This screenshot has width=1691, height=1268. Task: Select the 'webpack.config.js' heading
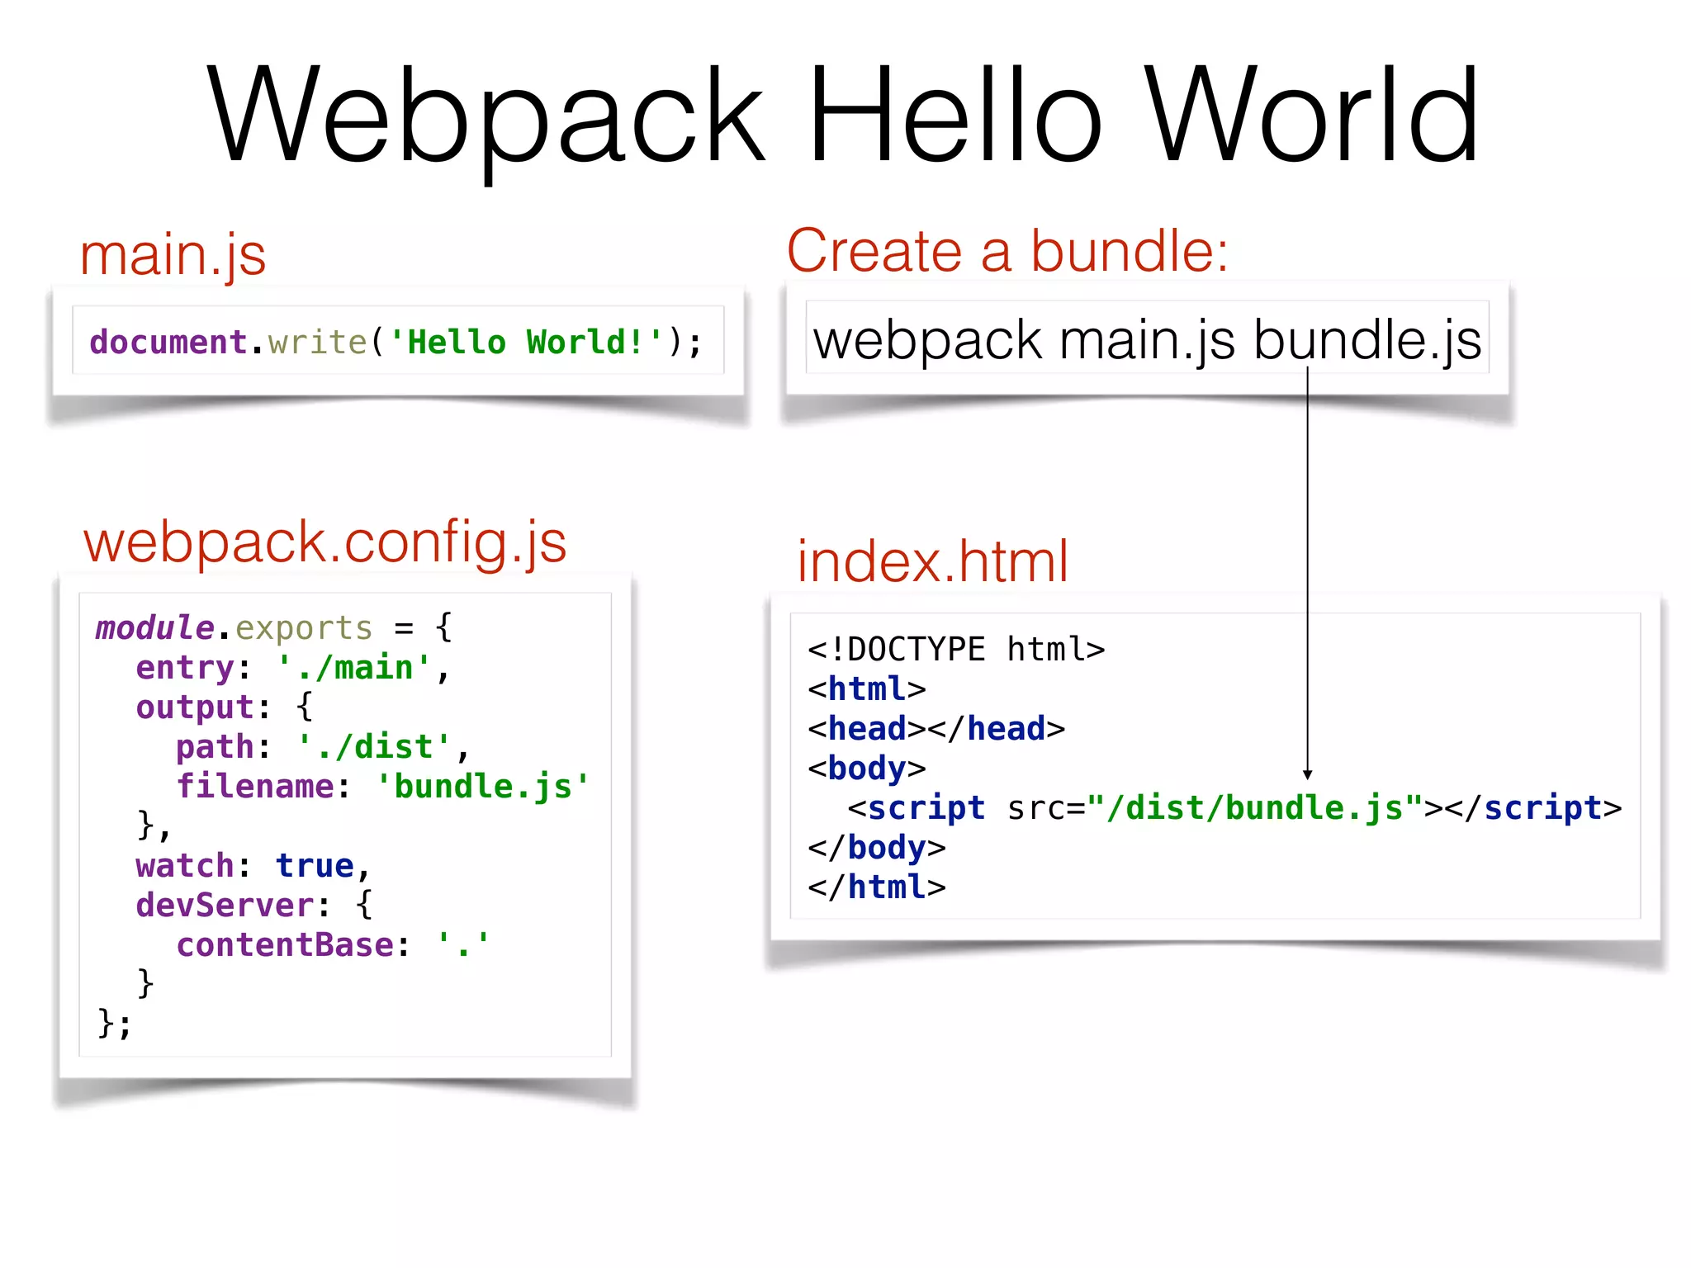pyautogui.click(x=325, y=542)
